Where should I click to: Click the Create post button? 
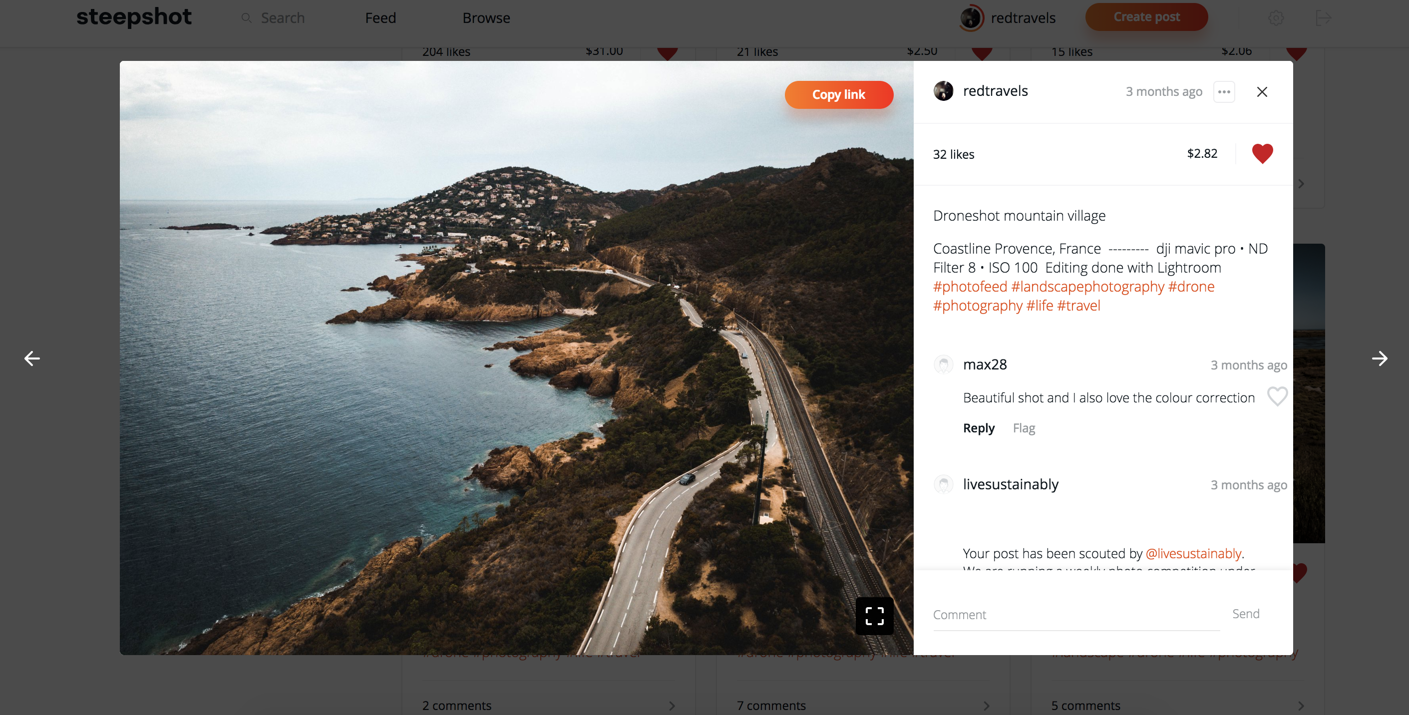pos(1146,17)
